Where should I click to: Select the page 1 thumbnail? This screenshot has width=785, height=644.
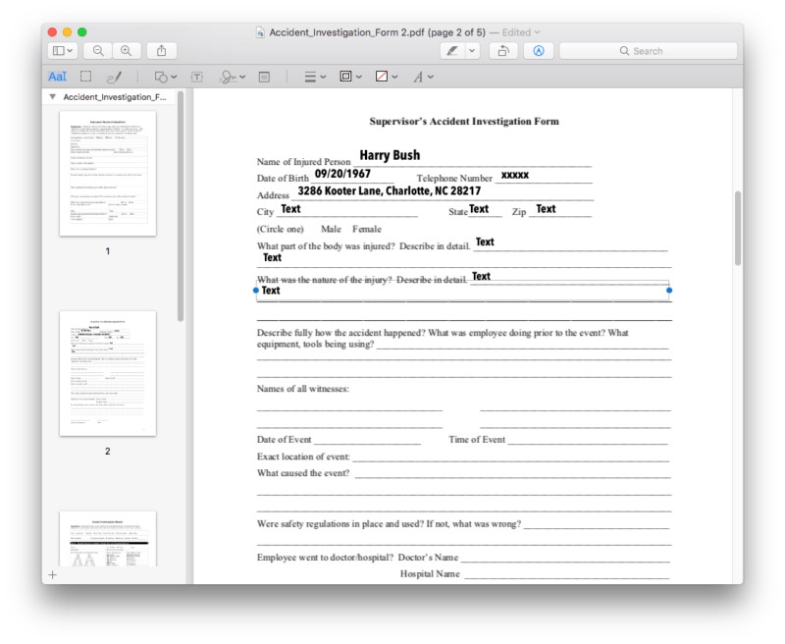[x=108, y=173]
